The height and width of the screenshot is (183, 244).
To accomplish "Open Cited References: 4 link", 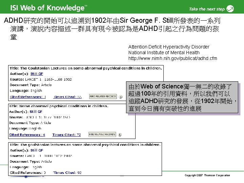I will pyautogui.click(x=27, y=135).
